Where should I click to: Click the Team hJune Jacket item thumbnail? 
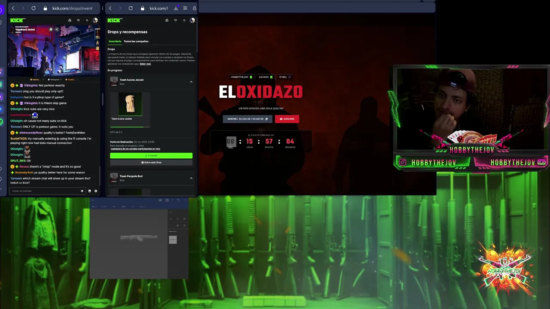point(130,104)
